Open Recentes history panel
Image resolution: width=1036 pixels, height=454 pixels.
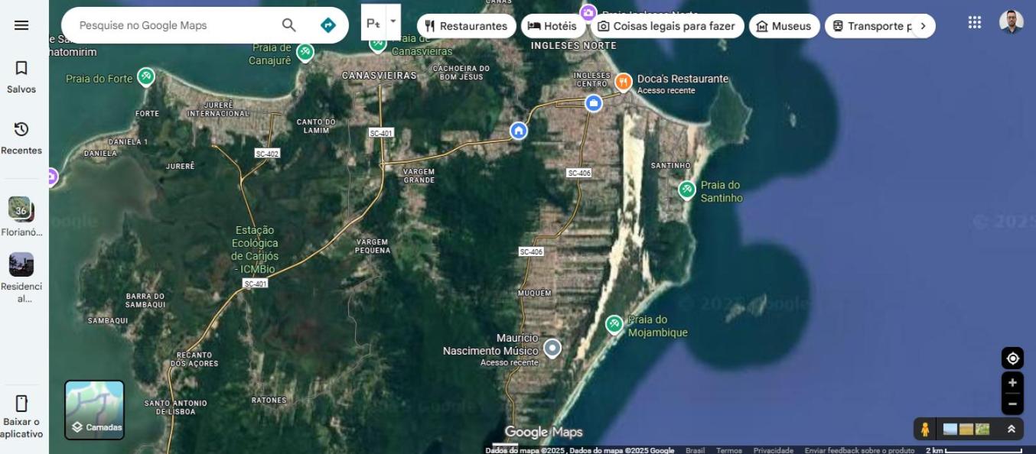pos(21,138)
